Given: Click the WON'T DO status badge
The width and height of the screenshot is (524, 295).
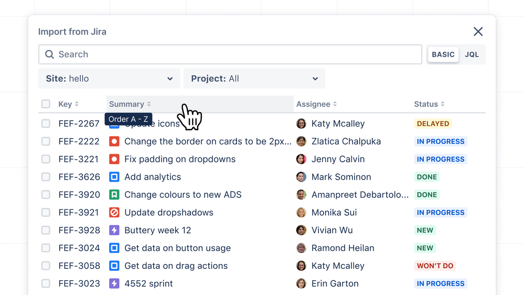Looking at the screenshot, I should coord(435,266).
